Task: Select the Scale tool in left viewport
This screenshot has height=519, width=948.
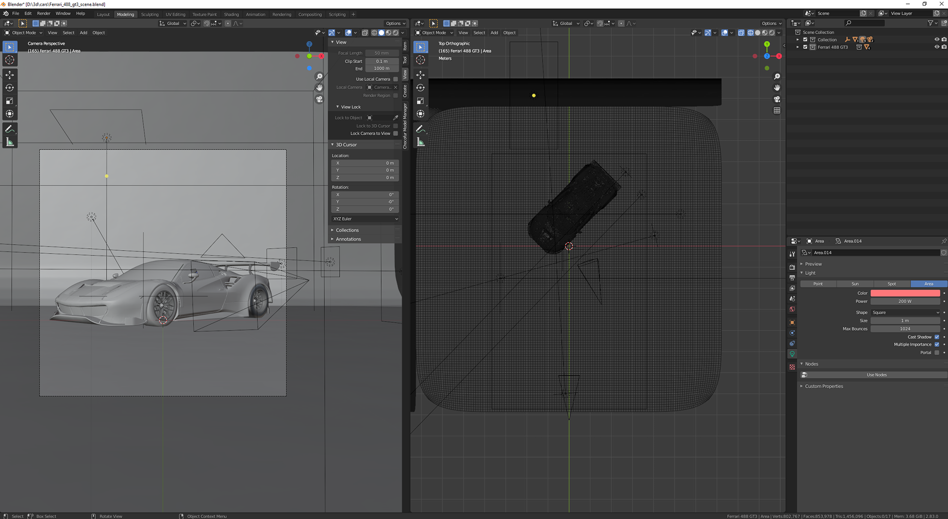Action: coord(10,101)
